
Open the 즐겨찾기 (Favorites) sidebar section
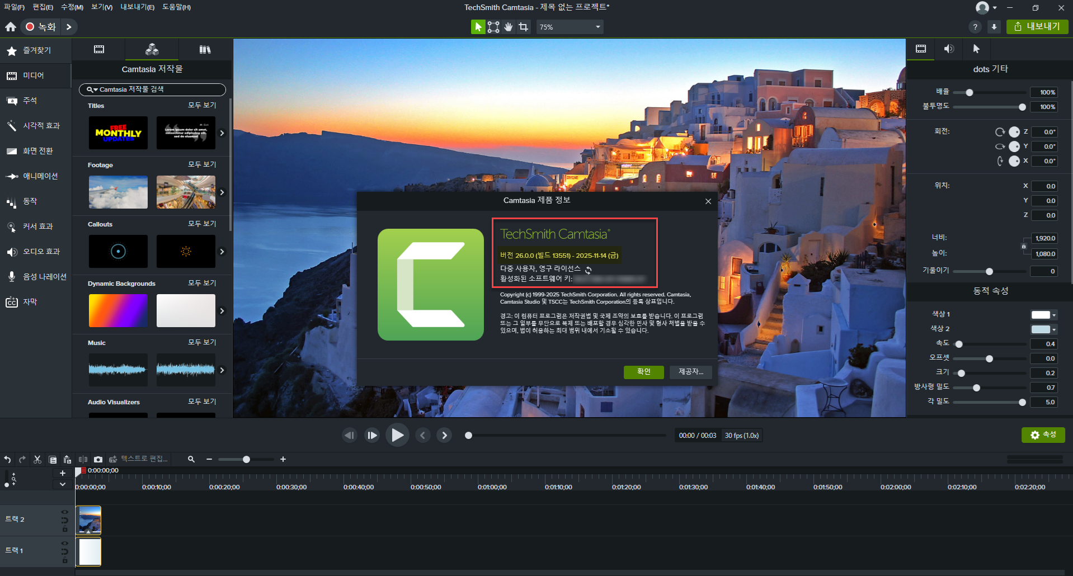pos(35,50)
